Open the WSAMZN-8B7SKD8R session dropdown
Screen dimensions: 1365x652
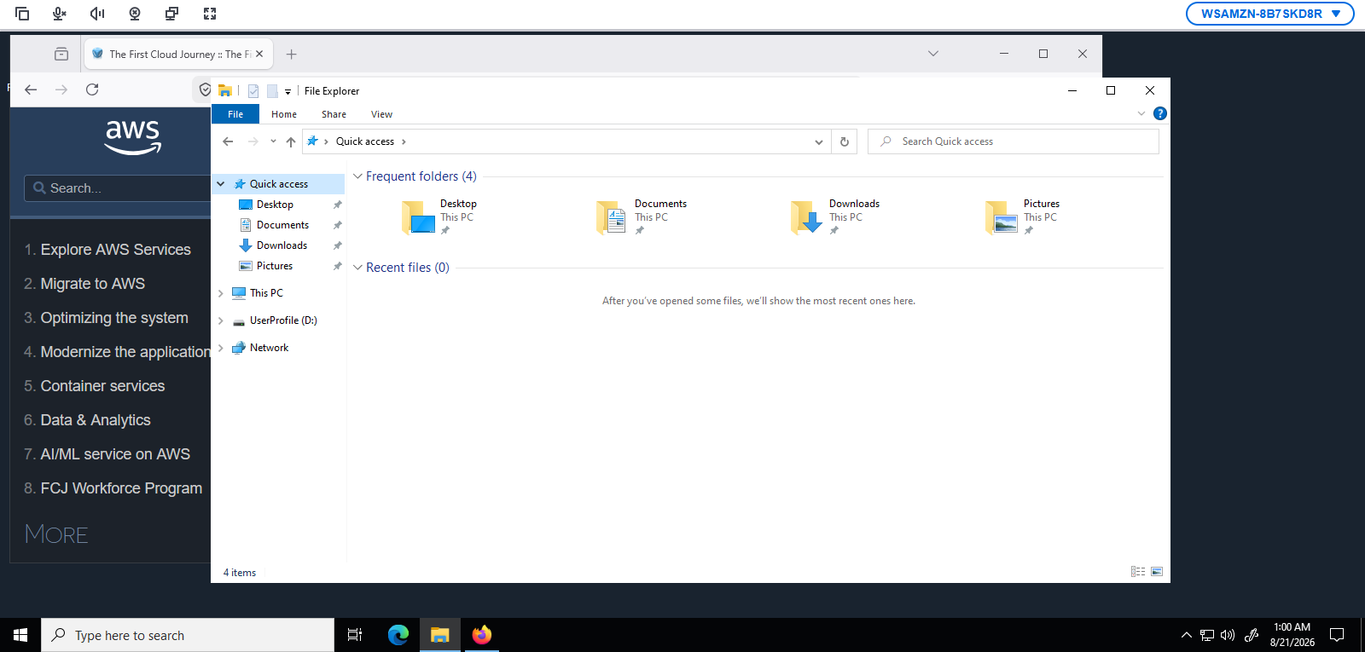point(1269,14)
